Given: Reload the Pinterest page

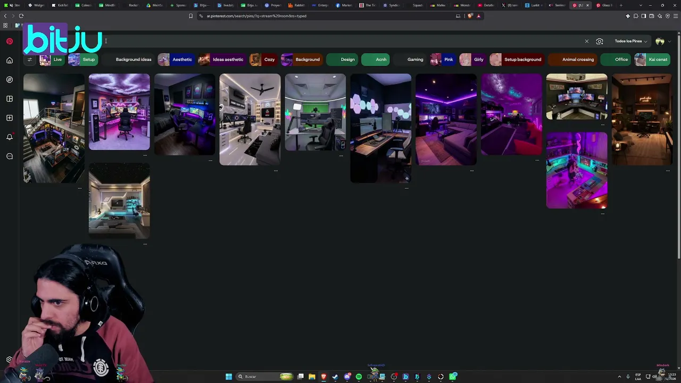Looking at the screenshot, I should (21, 16).
